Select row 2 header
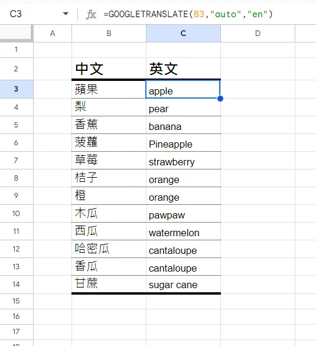Image resolution: width=316 pixels, height=346 pixels. point(17,69)
